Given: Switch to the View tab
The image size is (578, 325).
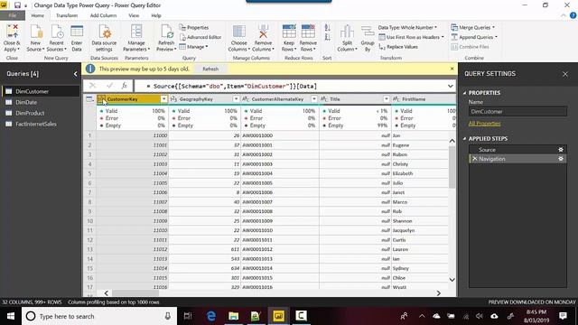Looking at the screenshot, I should coord(134,15).
